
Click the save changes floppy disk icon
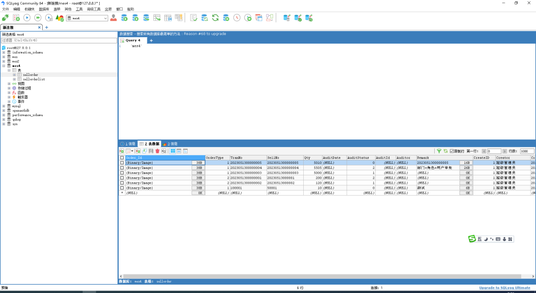coord(151,150)
